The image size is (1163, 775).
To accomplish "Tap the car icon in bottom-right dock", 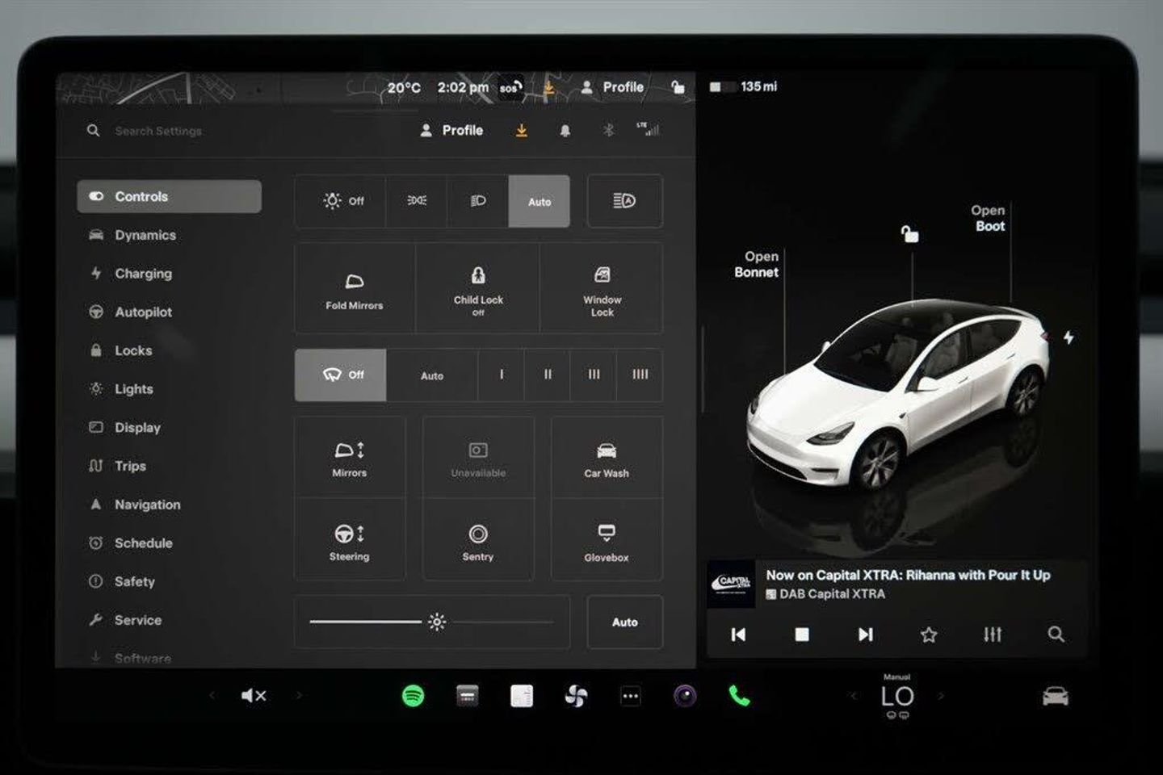I will coord(1055,696).
